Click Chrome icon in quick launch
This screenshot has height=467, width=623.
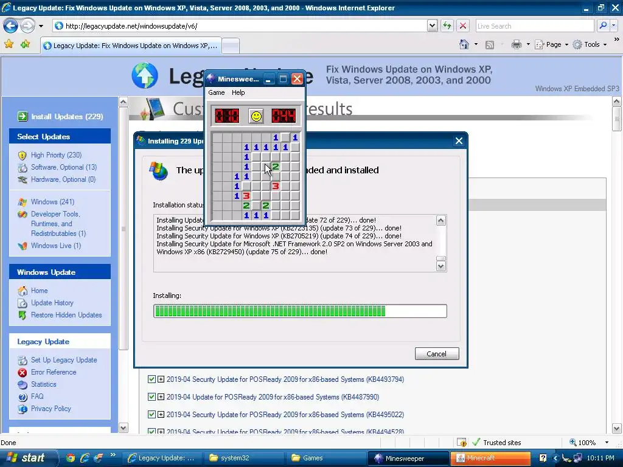tap(71, 458)
